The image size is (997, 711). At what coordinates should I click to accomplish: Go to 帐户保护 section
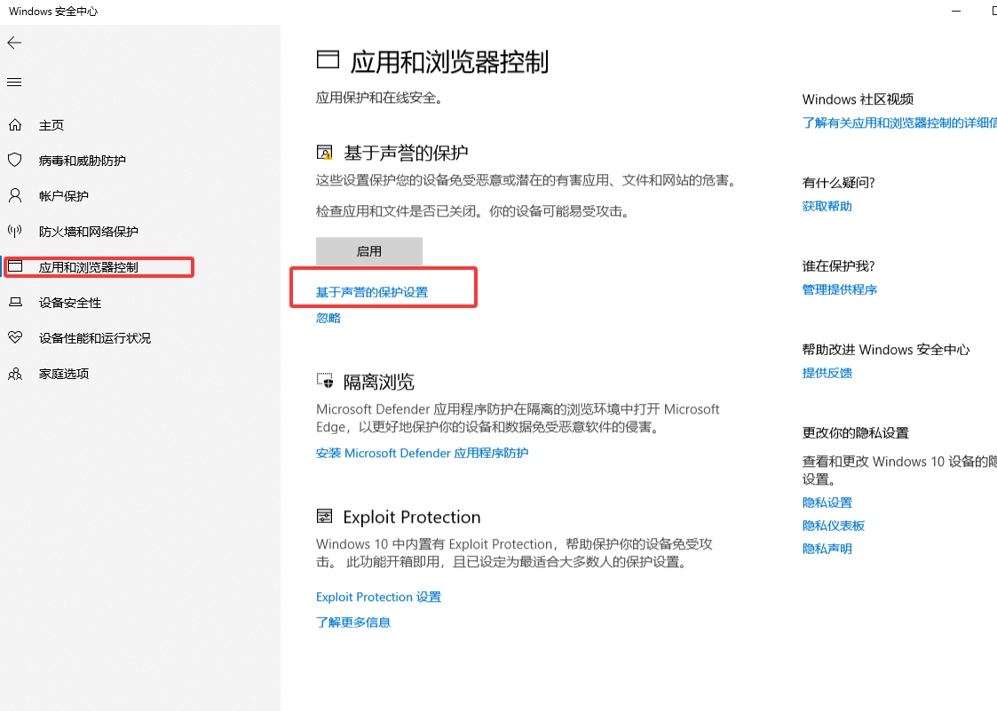(x=64, y=196)
